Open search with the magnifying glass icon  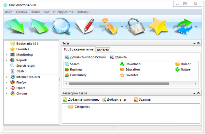61,26
